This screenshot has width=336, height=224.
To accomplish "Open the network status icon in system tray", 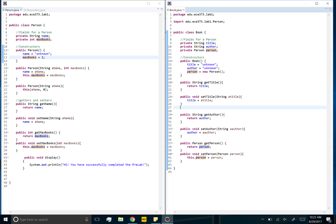I will [x=277, y=219].
